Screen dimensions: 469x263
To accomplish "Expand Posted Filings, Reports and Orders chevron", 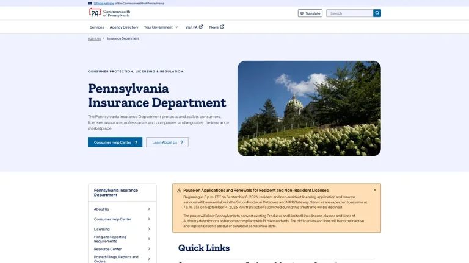I will tap(149, 259).
